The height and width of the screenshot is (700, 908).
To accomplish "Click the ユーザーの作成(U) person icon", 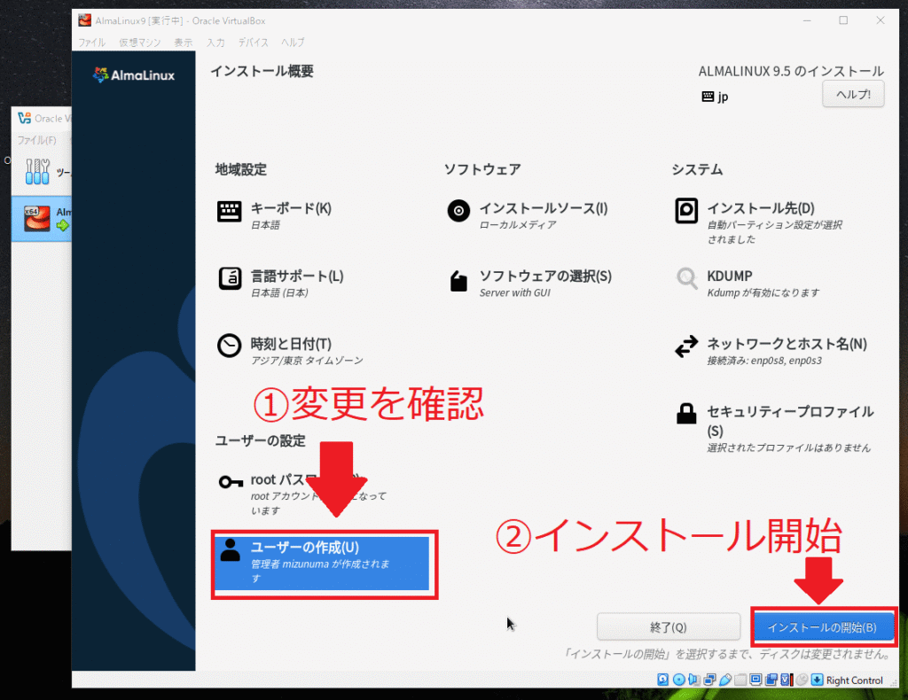I will [230, 549].
